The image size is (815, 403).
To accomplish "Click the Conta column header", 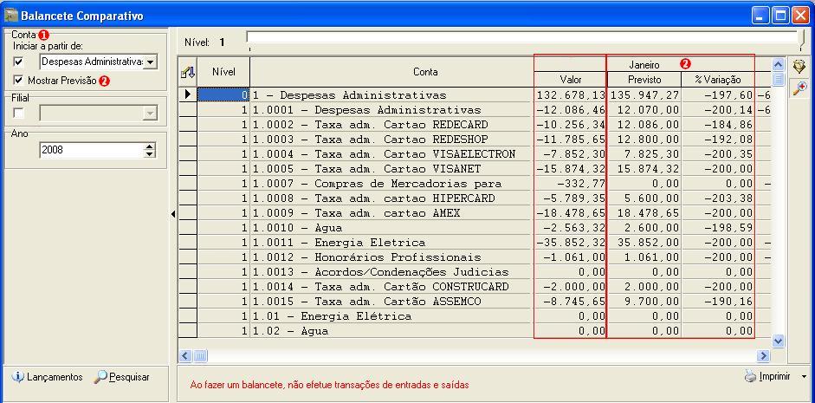I will (x=425, y=72).
